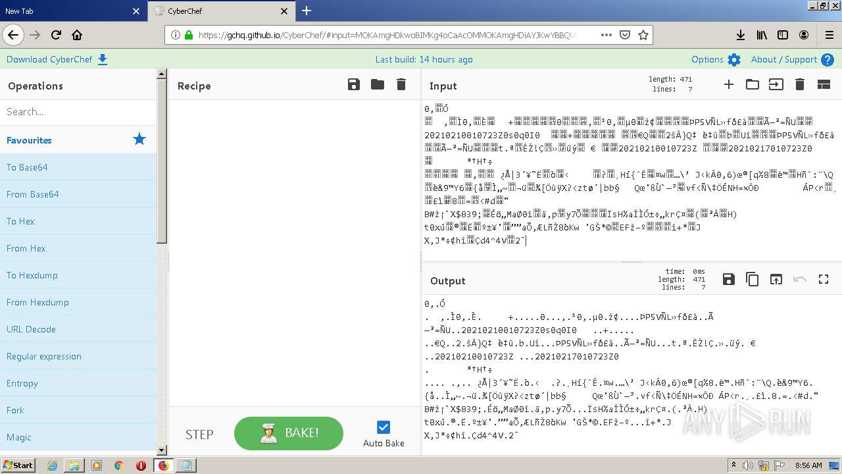Select the To Hex operation
Image resolution: width=842 pixels, height=474 pixels.
click(78, 221)
